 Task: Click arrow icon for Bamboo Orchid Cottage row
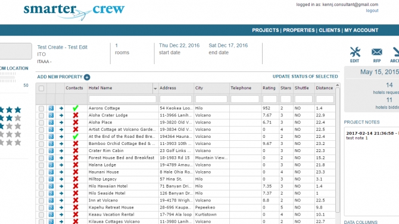(61, 144)
